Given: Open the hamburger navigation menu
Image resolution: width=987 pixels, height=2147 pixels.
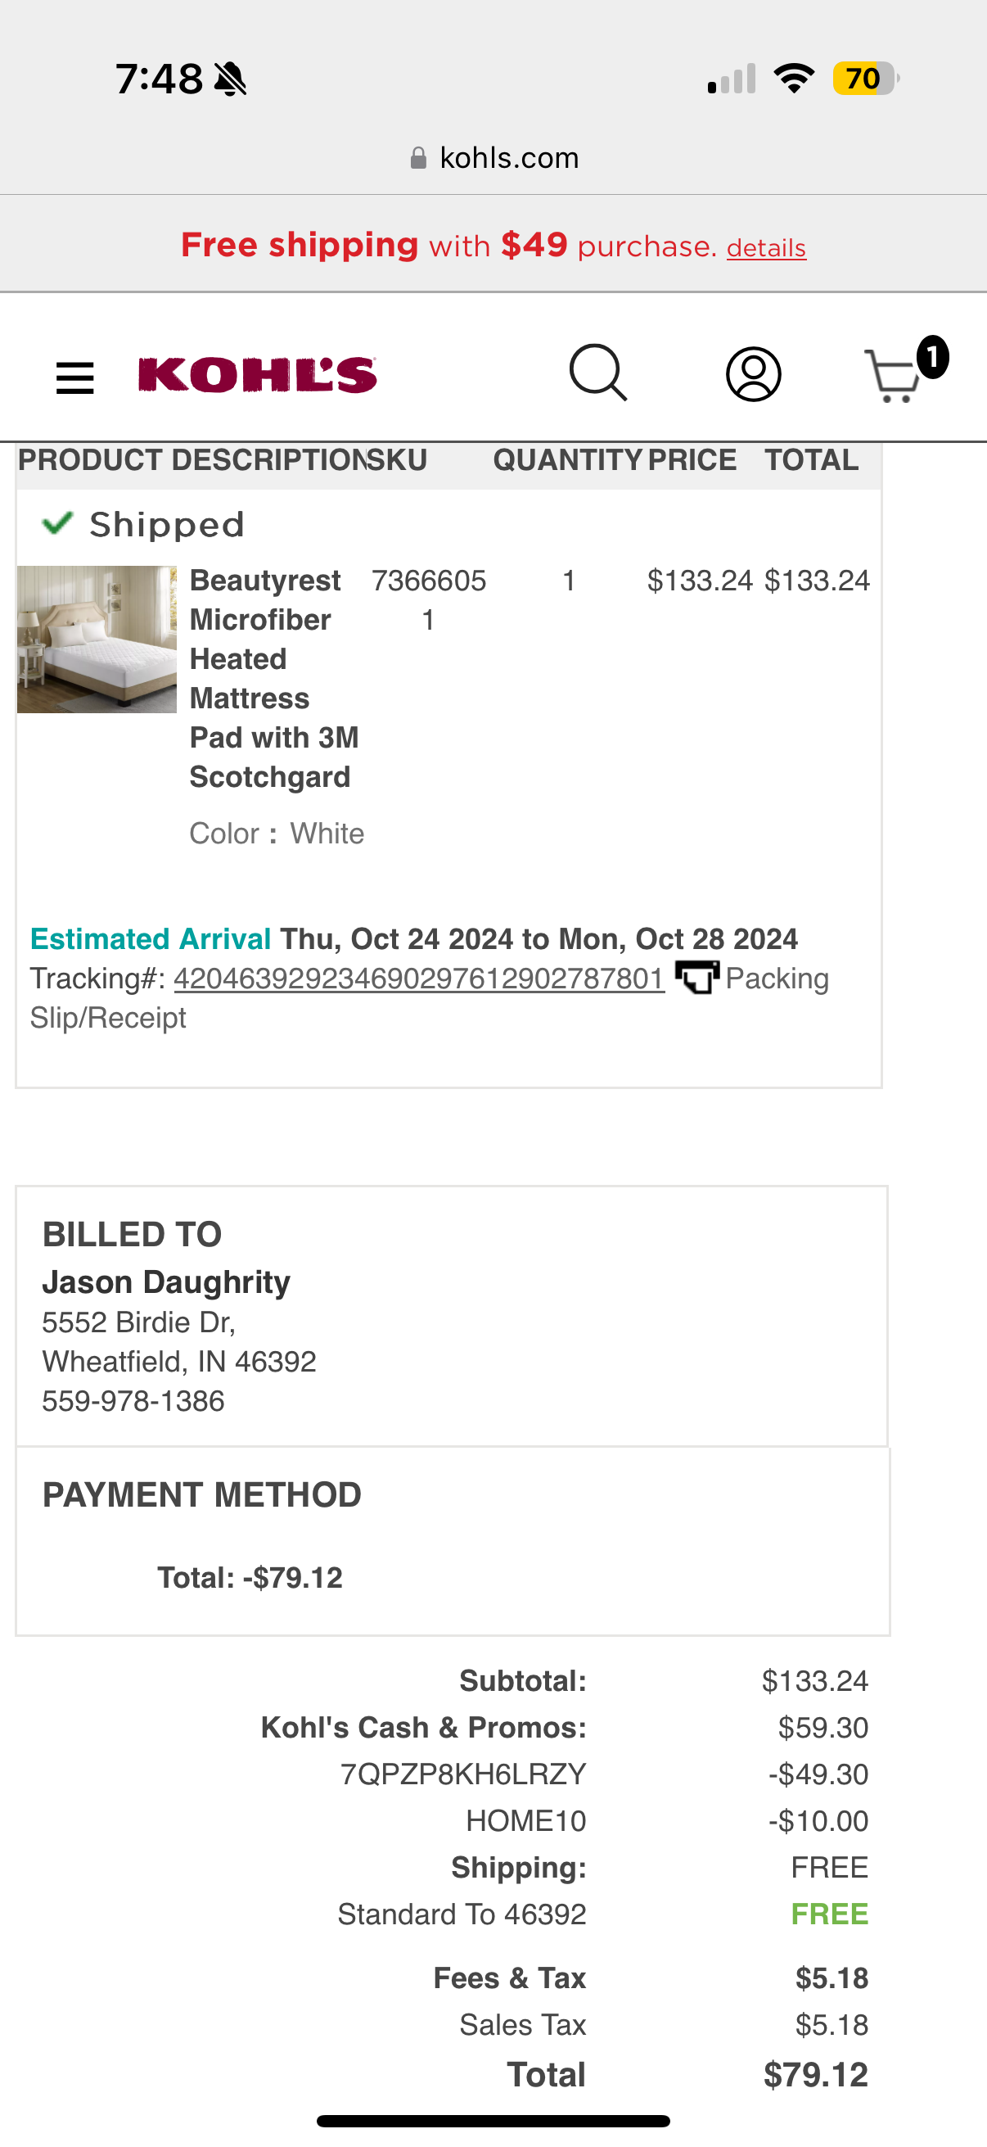Looking at the screenshot, I should 75,377.
